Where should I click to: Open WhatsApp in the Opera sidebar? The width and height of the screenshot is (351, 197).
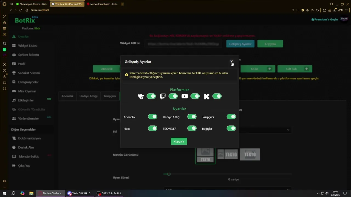tap(4, 50)
